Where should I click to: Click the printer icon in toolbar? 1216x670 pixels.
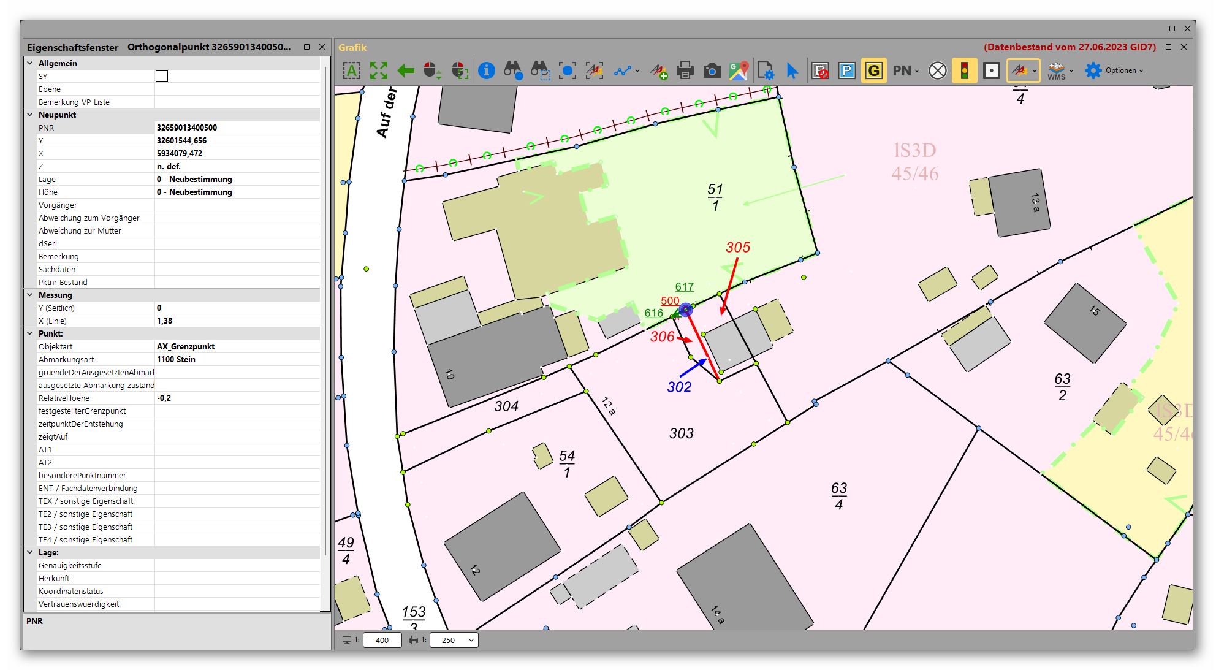(685, 70)
